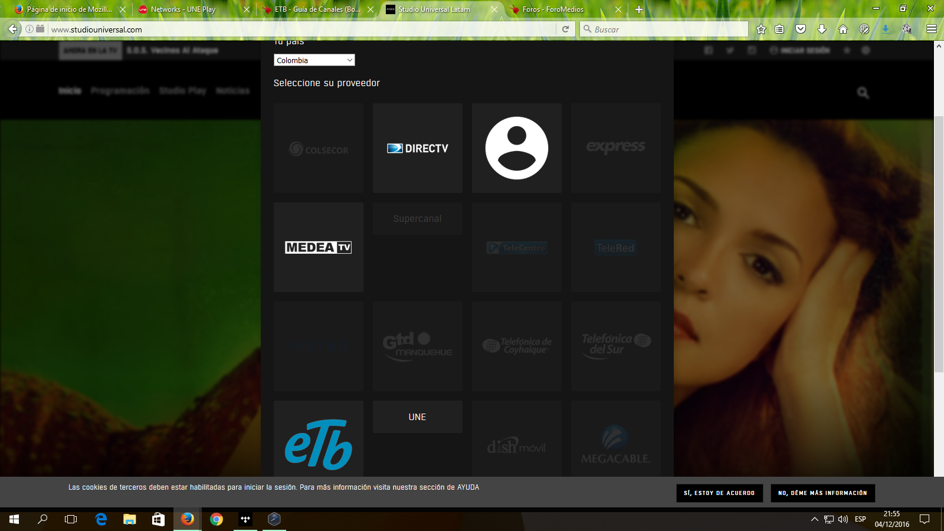The width and height of the screenshot is (944, 531).
Task: Reload the page with the refresh button
Action: 565,29
